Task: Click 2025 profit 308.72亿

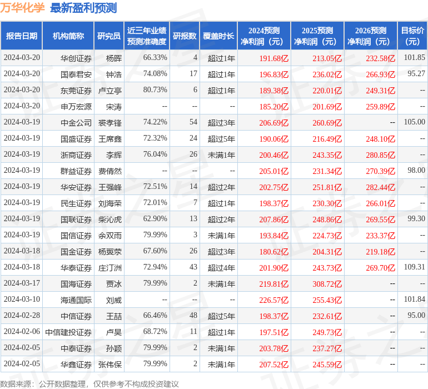Action: [327, 283]
